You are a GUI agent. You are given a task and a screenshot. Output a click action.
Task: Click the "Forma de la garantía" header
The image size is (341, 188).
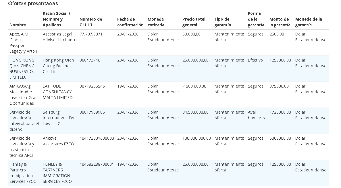tap(255, 19)
